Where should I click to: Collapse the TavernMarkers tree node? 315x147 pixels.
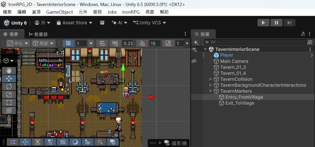pos(210,91)
